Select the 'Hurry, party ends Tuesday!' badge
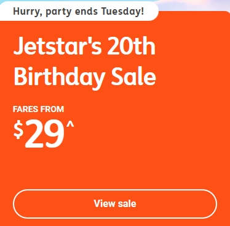230x226 pixels. [x=79, y=11]
